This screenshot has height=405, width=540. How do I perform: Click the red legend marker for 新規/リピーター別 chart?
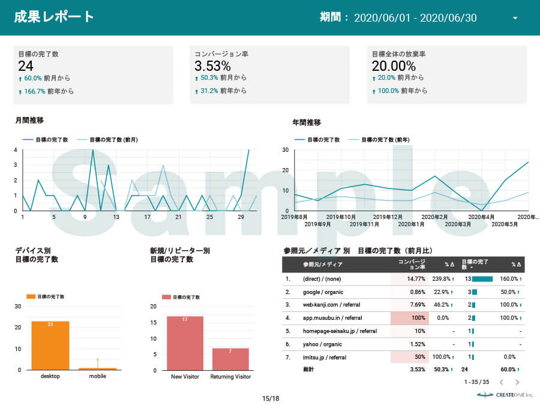coord(166,296)
